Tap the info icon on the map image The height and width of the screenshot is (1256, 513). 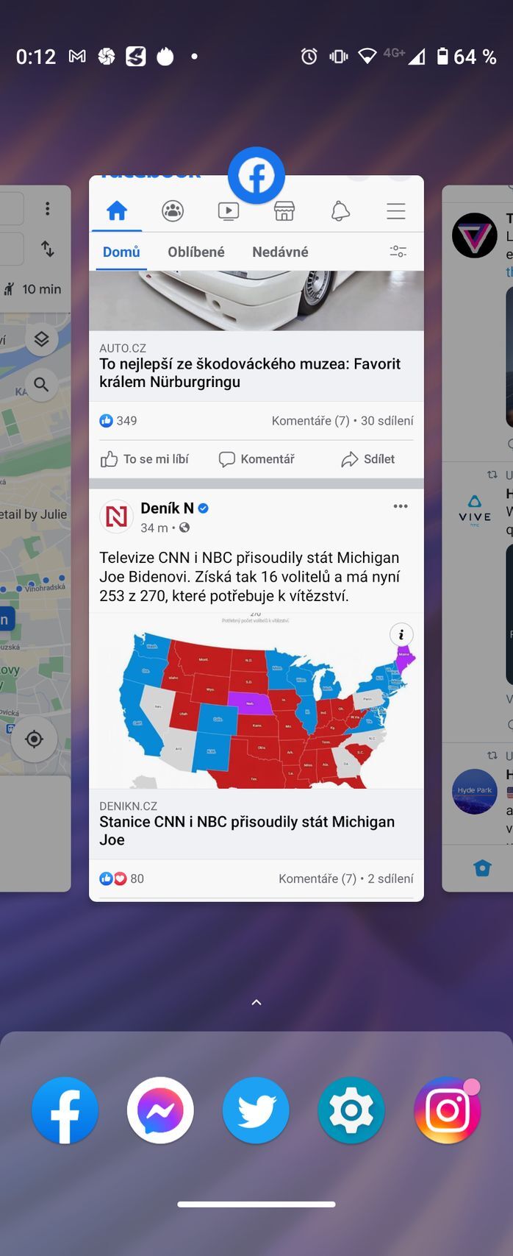(x=401, y=635)
